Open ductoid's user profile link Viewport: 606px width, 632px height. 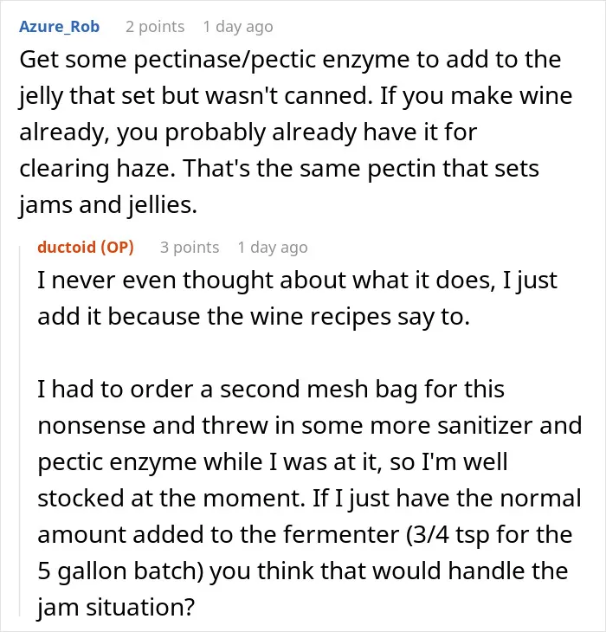click(67, 247)
